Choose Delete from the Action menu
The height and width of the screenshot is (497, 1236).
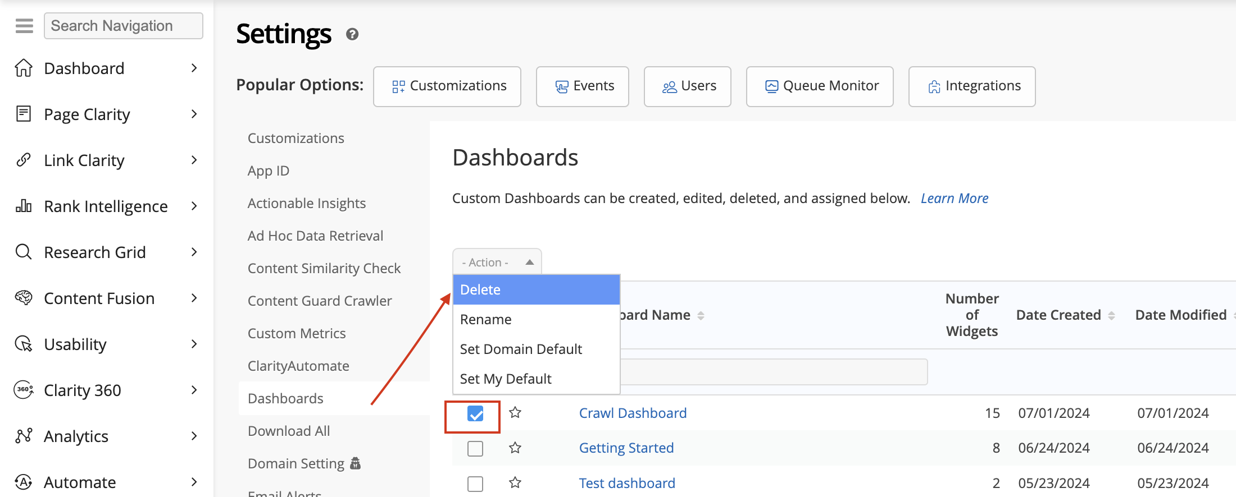(536, 289)
